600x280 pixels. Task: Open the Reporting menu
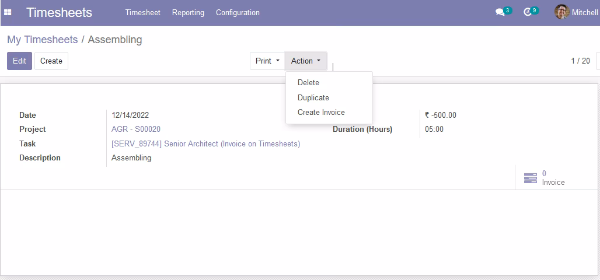[x=188, y=13]
